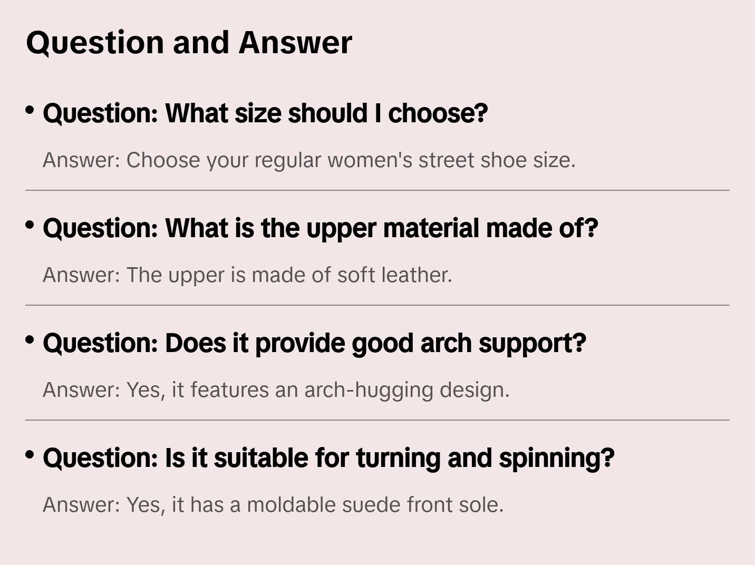Viewport: 755px width, 565px height.
Task: Click the 'moldable suede front sole' answer text
Action: (375, 505)
